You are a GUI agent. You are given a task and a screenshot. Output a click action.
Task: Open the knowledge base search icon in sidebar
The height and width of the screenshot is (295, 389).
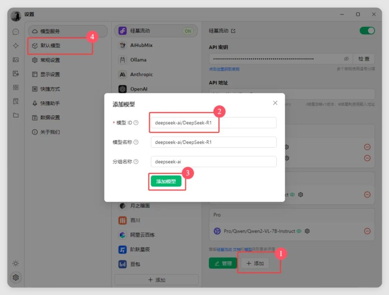(16, 102)
